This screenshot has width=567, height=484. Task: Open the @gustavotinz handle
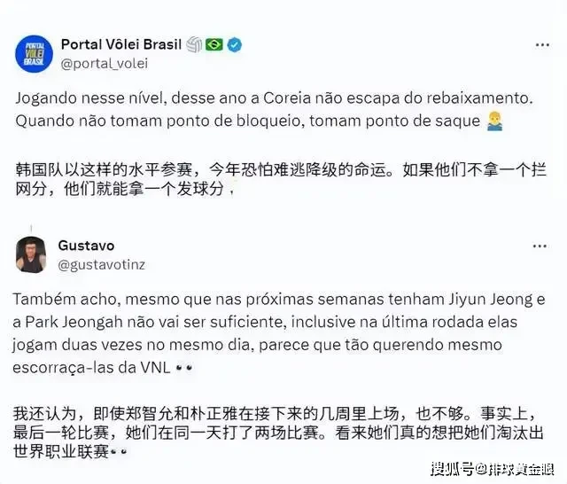click(x=102, y=265)
